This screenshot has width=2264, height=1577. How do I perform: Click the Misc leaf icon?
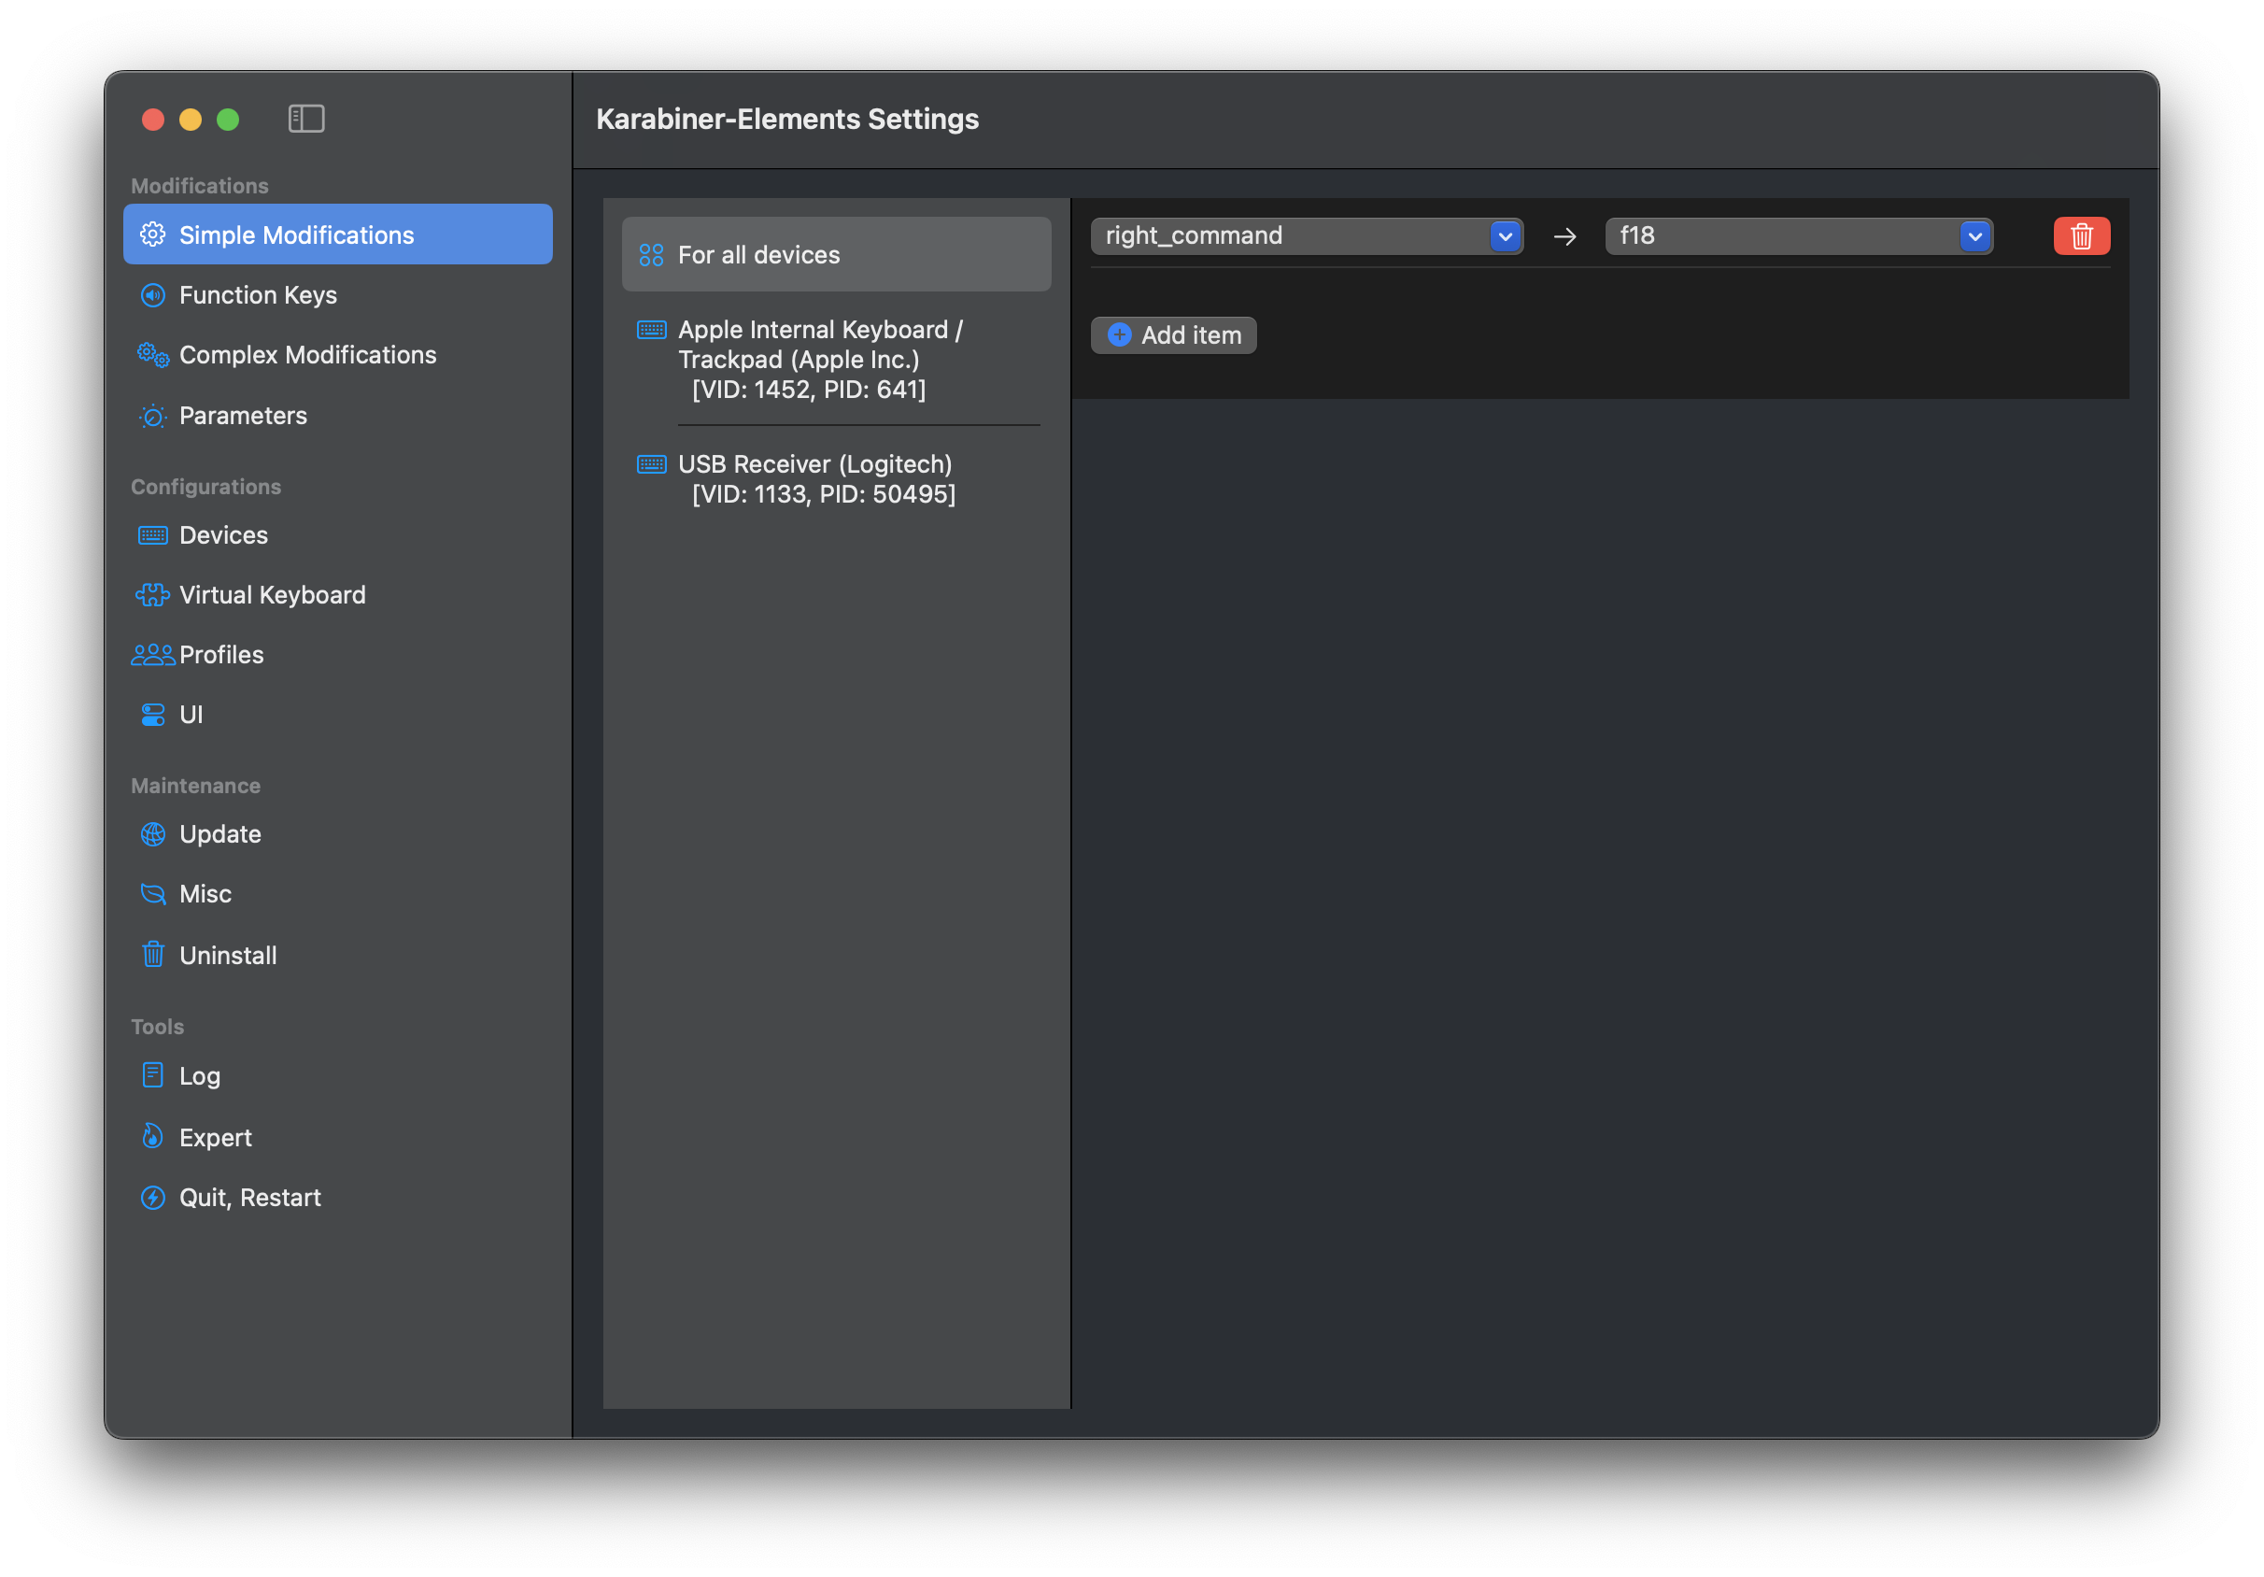[153, 894]
